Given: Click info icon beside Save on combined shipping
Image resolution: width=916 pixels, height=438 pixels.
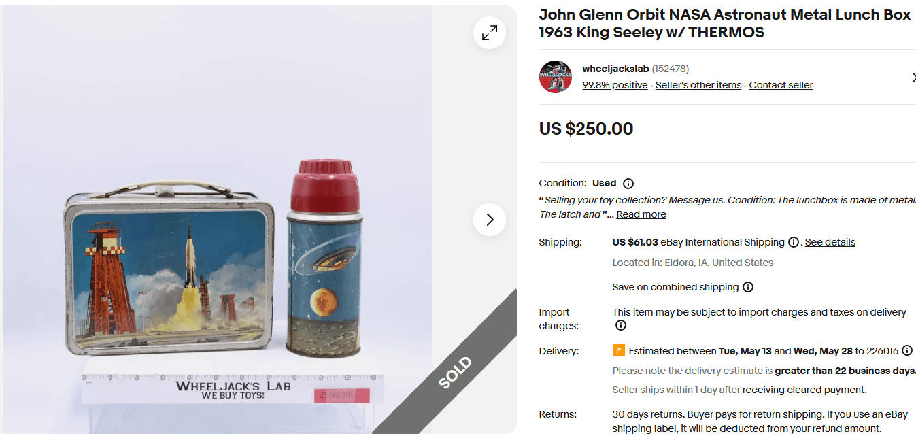Looking at the screenshot, I should click(x=748, y=287).
